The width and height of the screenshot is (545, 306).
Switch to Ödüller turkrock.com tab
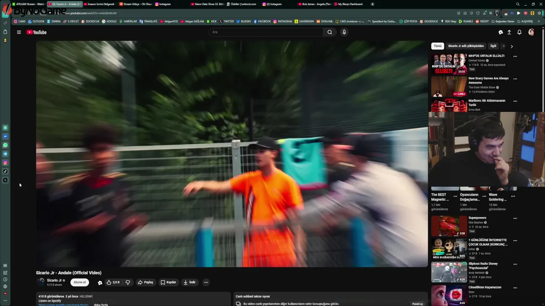242,4
